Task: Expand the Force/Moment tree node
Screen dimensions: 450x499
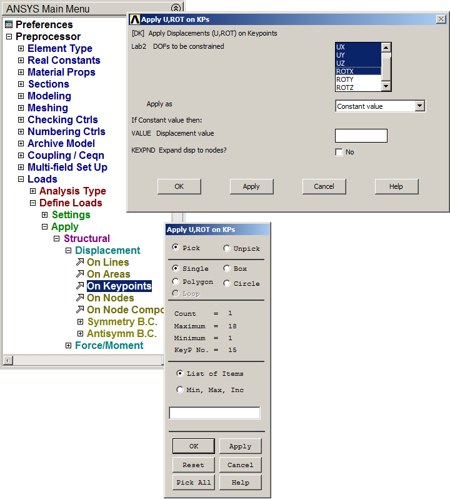Action: click(68, 346)
